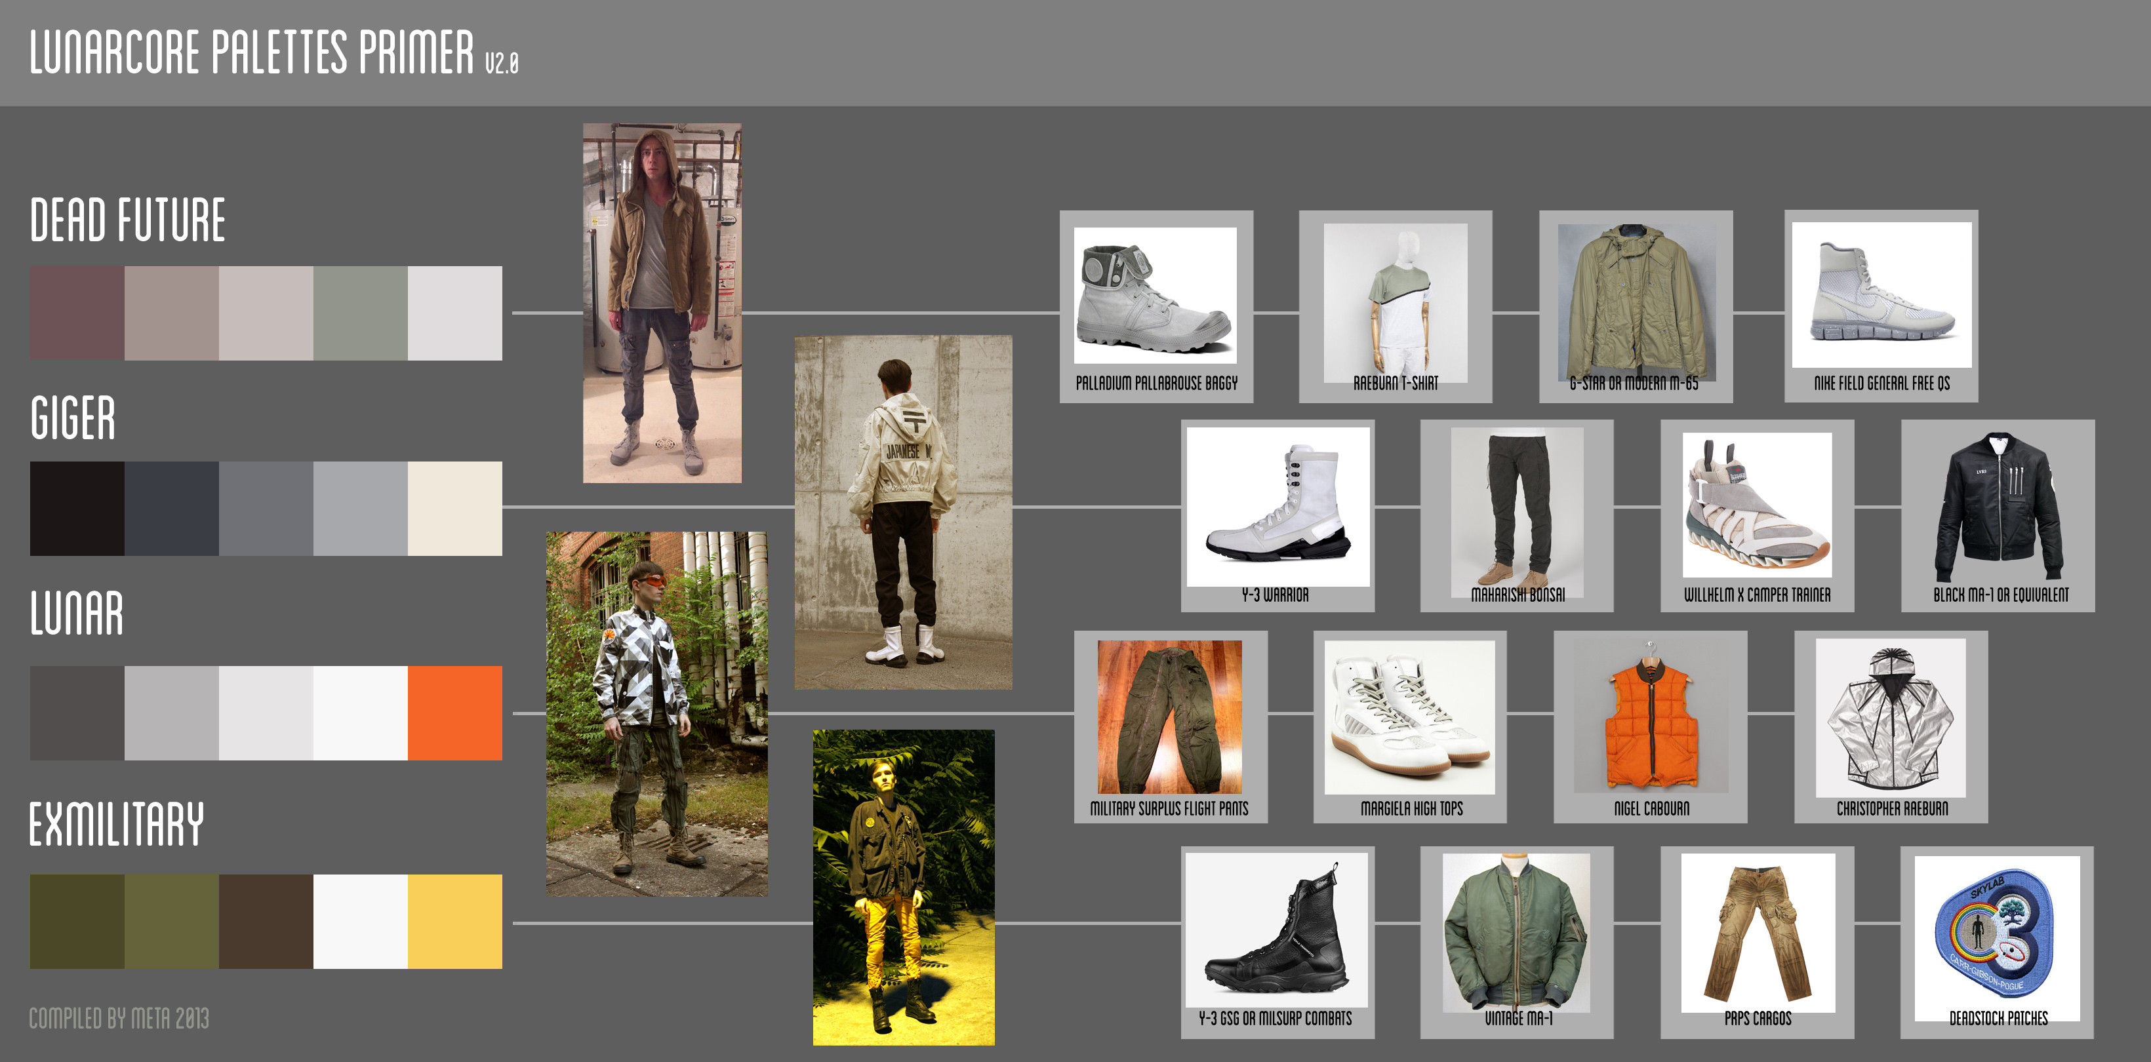Click the Exmilitary heading text
The image size is (2151, 1062).
tap(116, 824)
